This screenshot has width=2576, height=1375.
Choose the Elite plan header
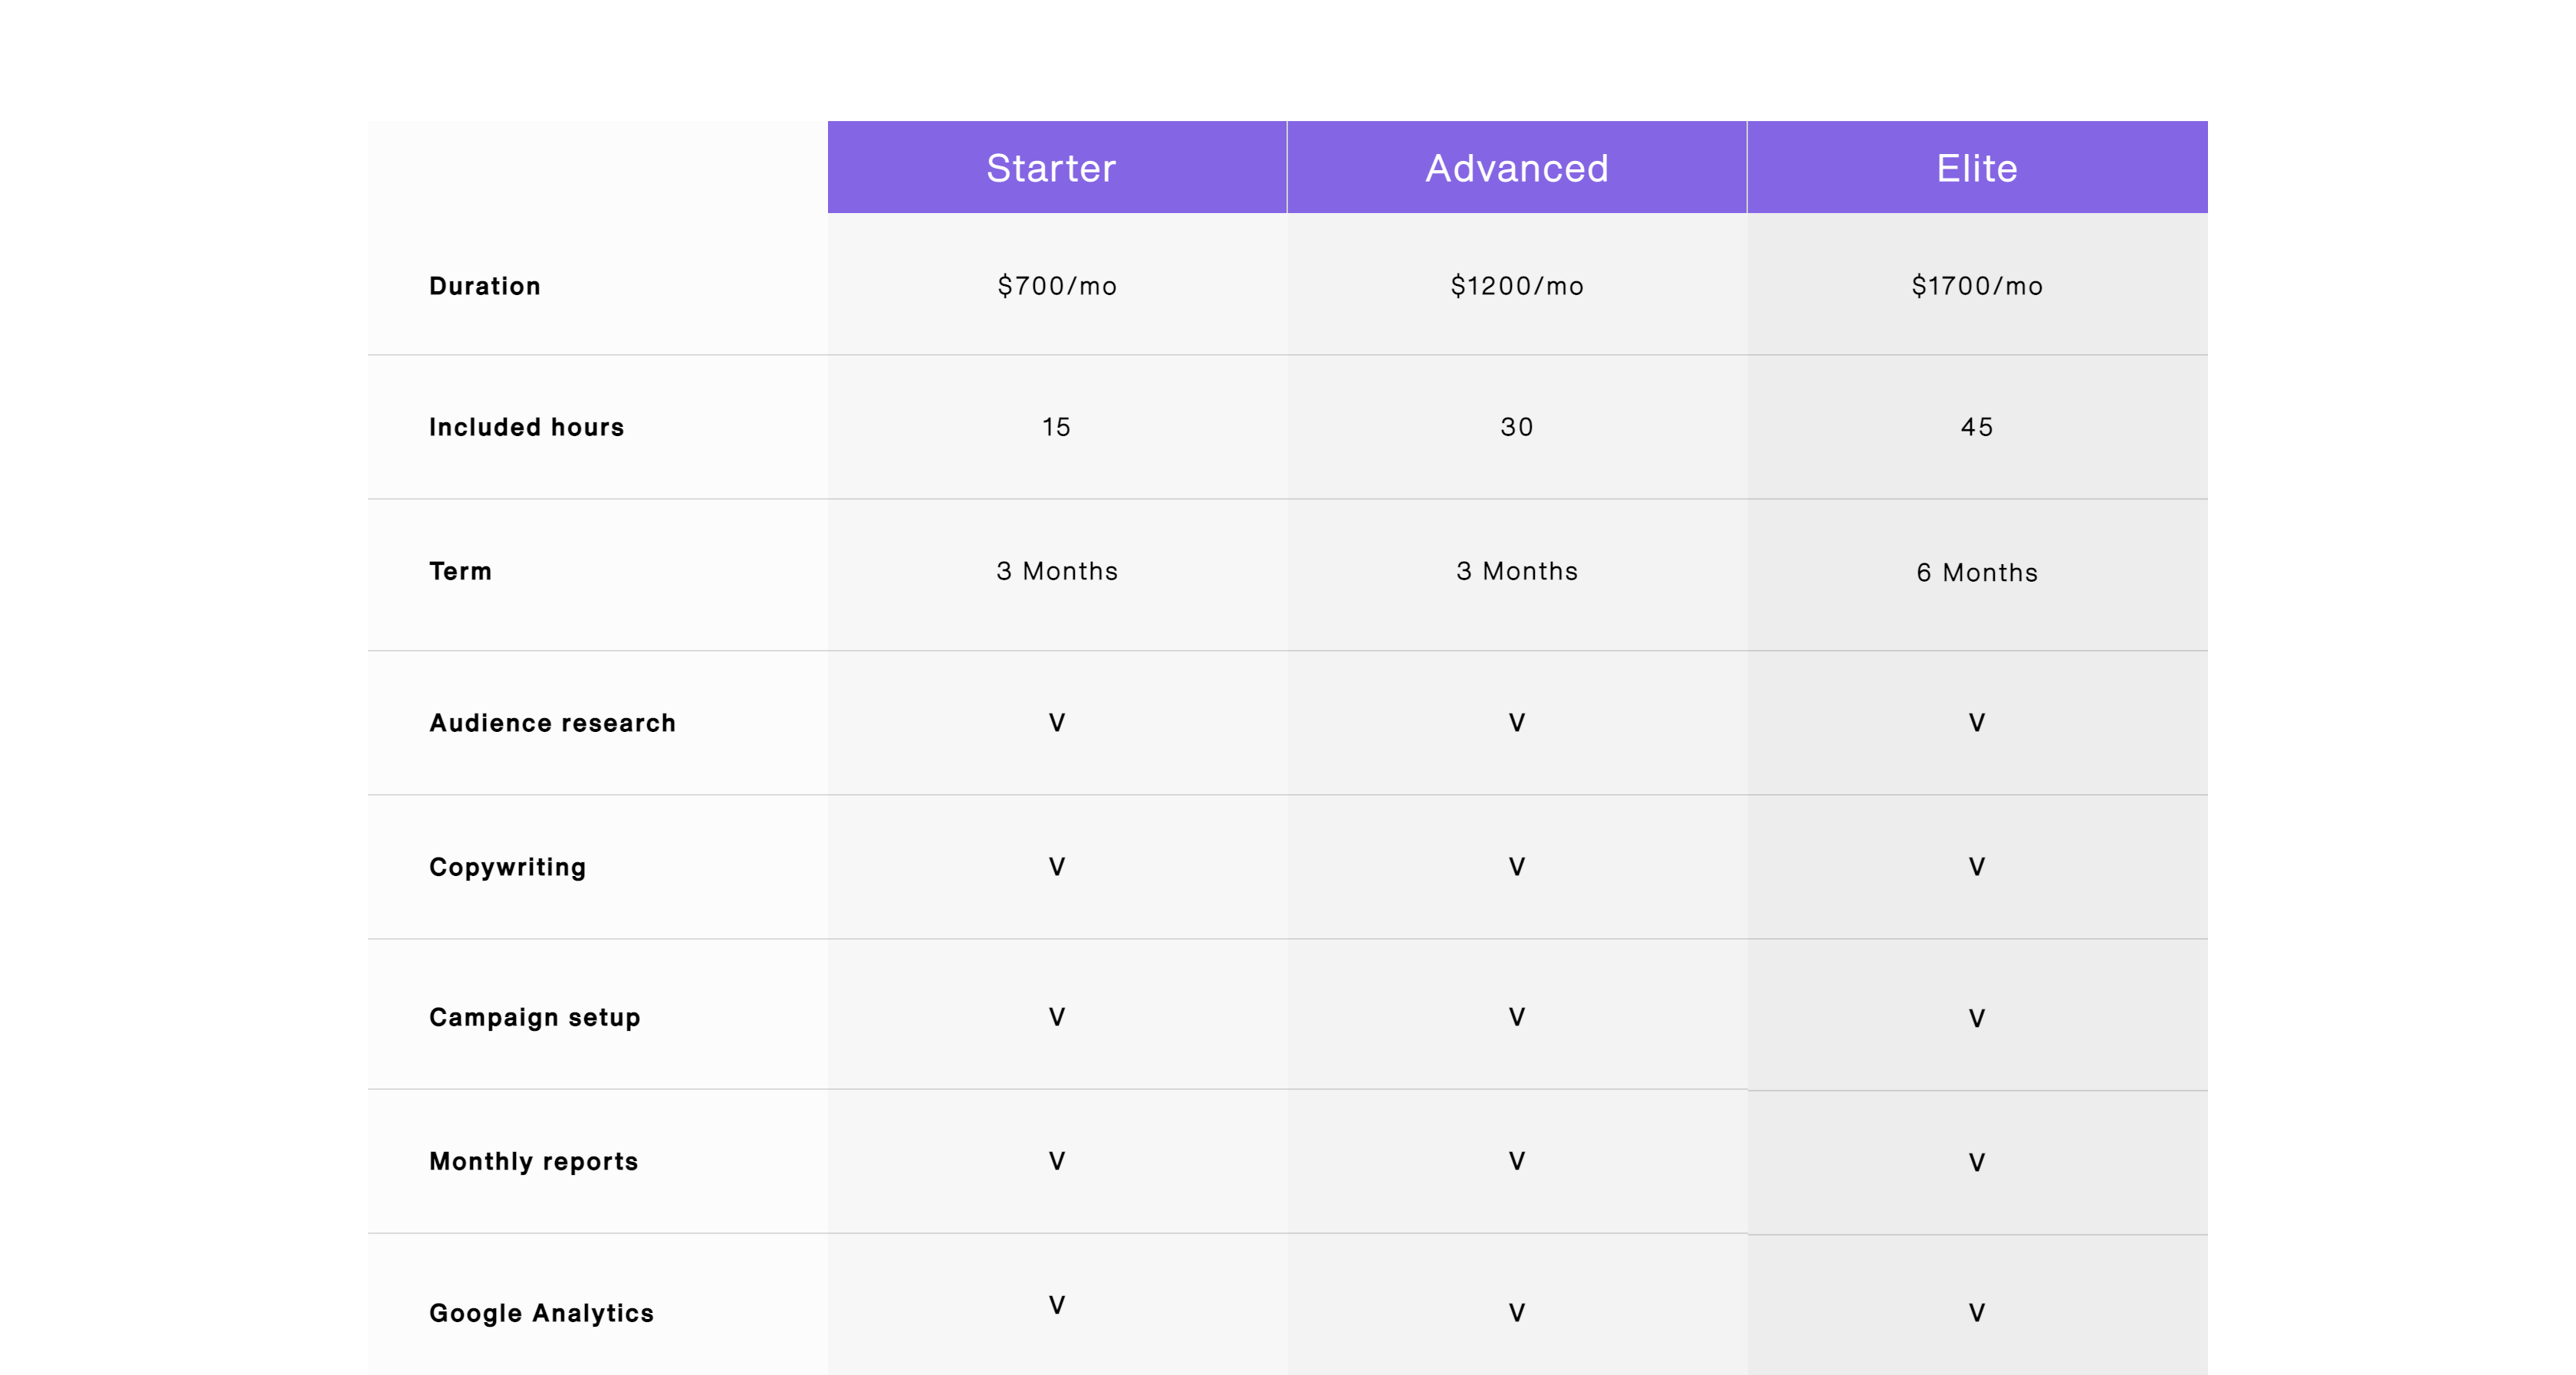pos(1976,168)
